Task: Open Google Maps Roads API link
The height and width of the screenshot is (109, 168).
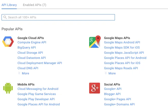Action: click(x=121, y=68)
